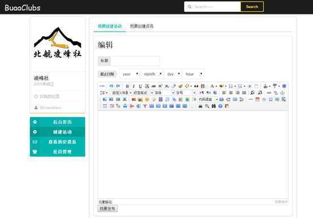Insert an emoticon with the smiley icon
The image size is (313, 218).
point(147,99)
